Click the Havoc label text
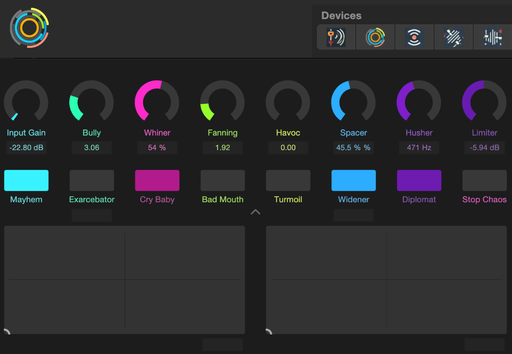Image resolution: width=512 pixels, height=354 pixels. coord(288,133)
